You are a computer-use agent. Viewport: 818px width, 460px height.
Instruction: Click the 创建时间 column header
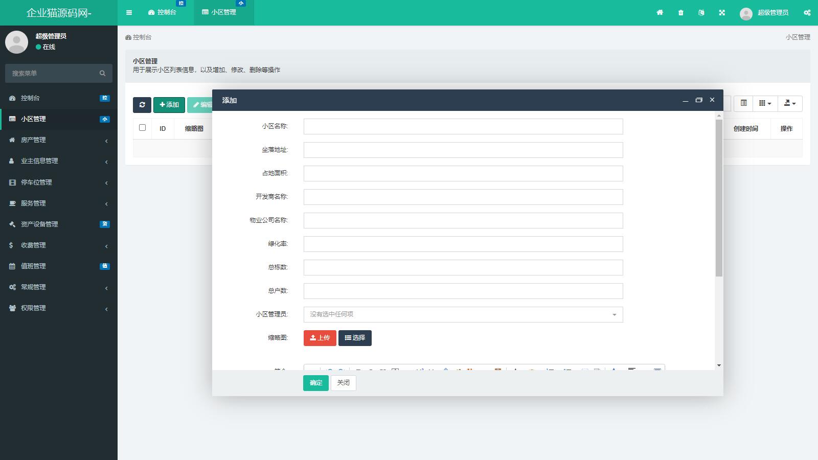pyautogui.click(x=746, y=129)
